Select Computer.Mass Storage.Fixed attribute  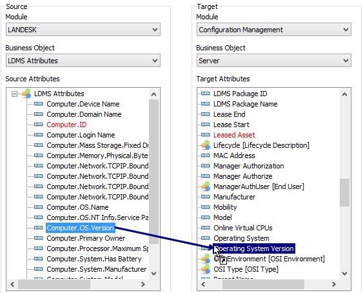(x=97, y=145)
